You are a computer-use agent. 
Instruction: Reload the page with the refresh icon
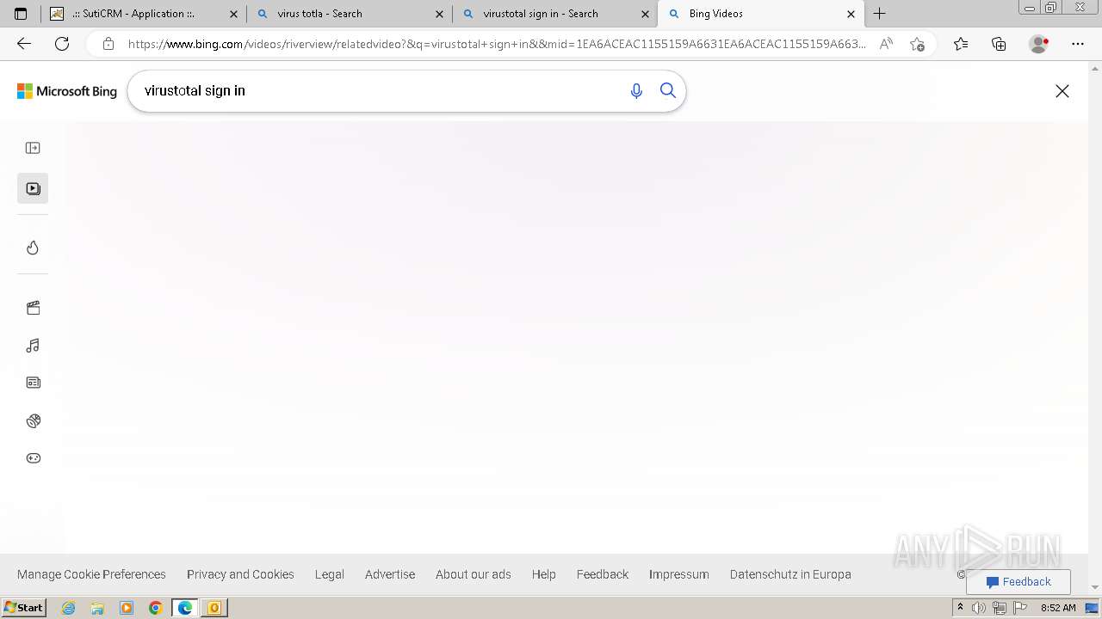point(62,44)
